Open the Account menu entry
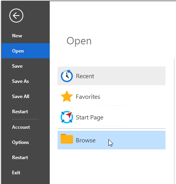 coord(26,127)
